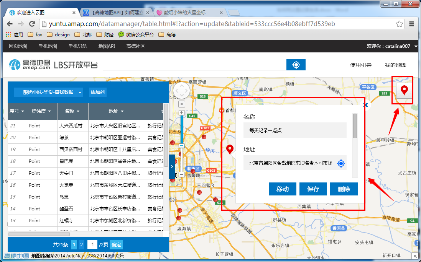Click the 删除 button
Image resolution: width=421 pixels, height=262 pixels.
click(344, 189)
